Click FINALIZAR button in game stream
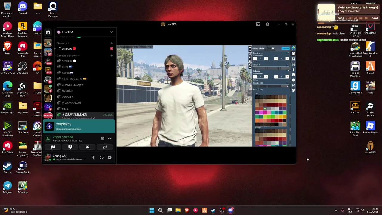Screen dimensions: 382x215 [286, 48]
